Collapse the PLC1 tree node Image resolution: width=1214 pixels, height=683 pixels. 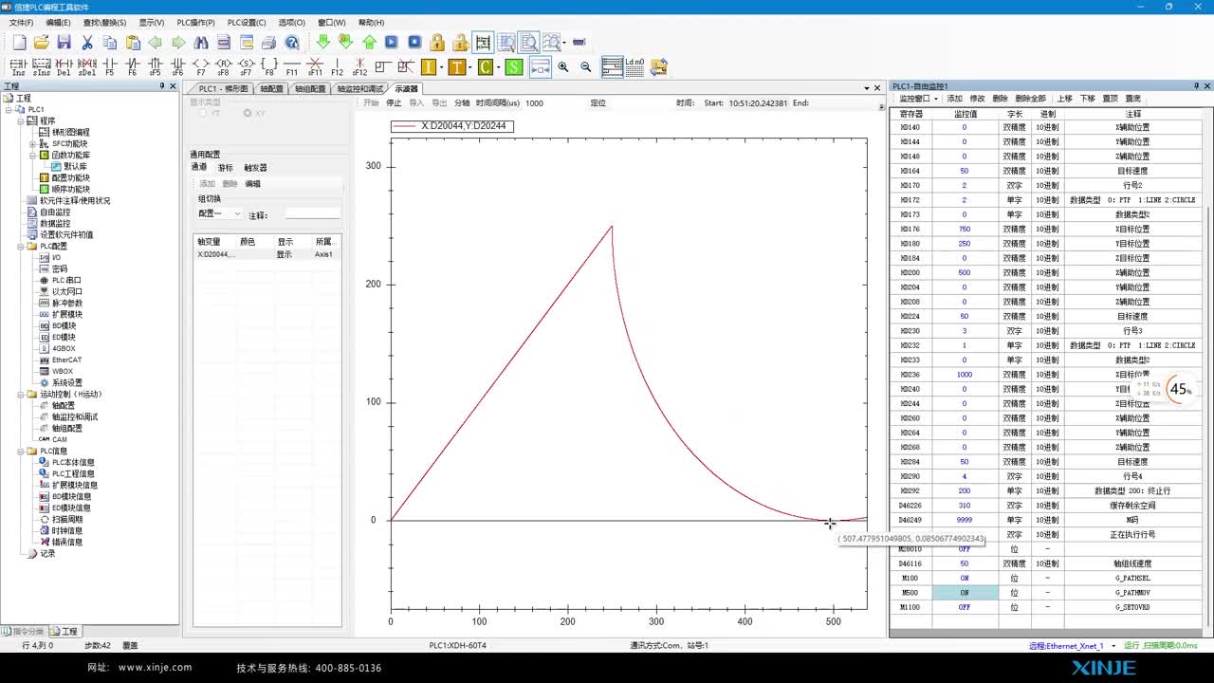[9, 109]
